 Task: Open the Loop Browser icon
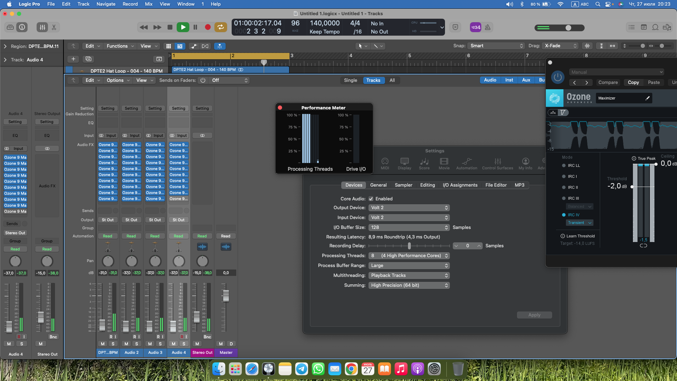pyautogui.click(x=655, y=27)
